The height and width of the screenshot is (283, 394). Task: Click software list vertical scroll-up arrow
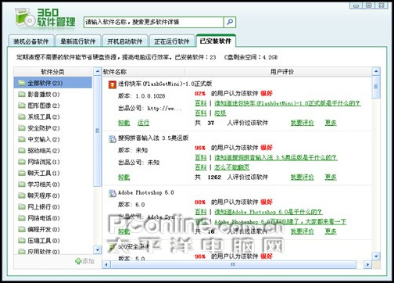point(376,71)
